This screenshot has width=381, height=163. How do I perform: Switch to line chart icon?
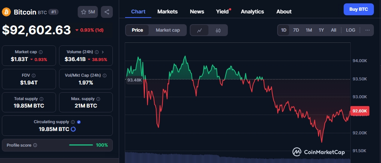pos(199,30)
